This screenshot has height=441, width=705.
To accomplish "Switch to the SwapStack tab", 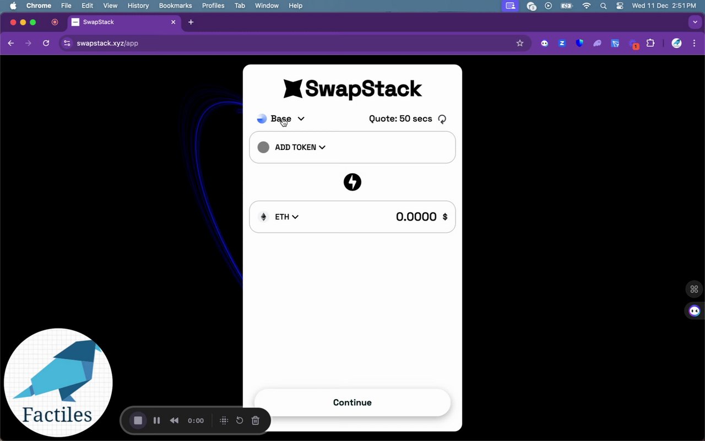I will 124,22.
